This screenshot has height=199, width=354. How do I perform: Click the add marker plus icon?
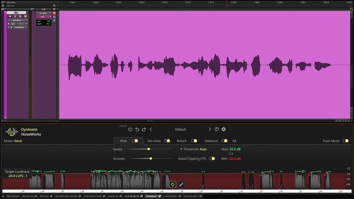coord(58,6)
